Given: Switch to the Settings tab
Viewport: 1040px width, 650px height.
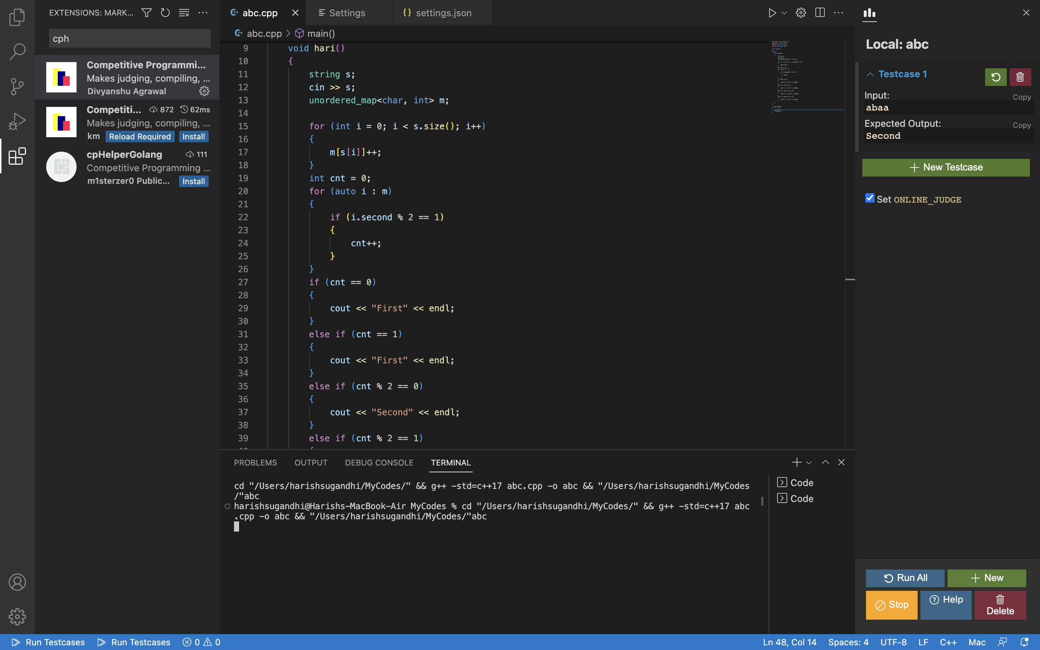Looking at the screenshot, I should 347,13.
